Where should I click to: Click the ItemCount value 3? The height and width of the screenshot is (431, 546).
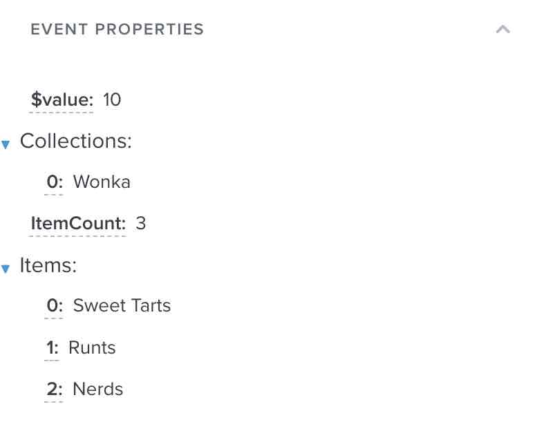click(x=141, y=224)
